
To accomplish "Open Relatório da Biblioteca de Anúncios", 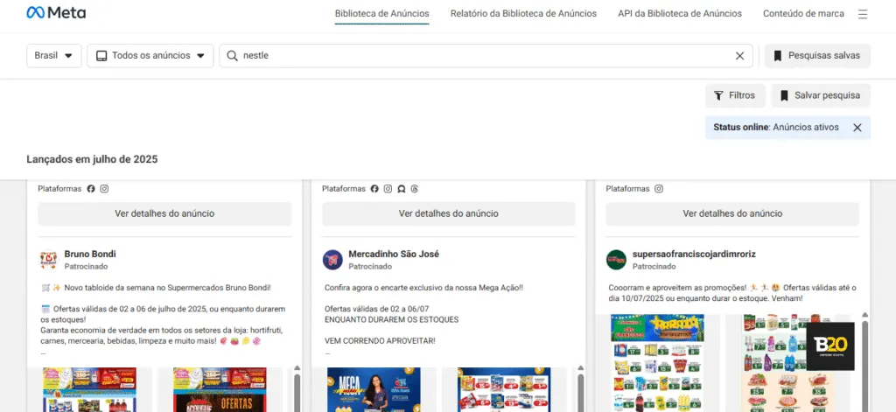I will point(523,14).
